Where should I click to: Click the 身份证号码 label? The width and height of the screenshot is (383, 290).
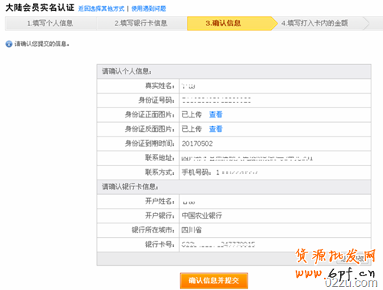pos(156,101)
